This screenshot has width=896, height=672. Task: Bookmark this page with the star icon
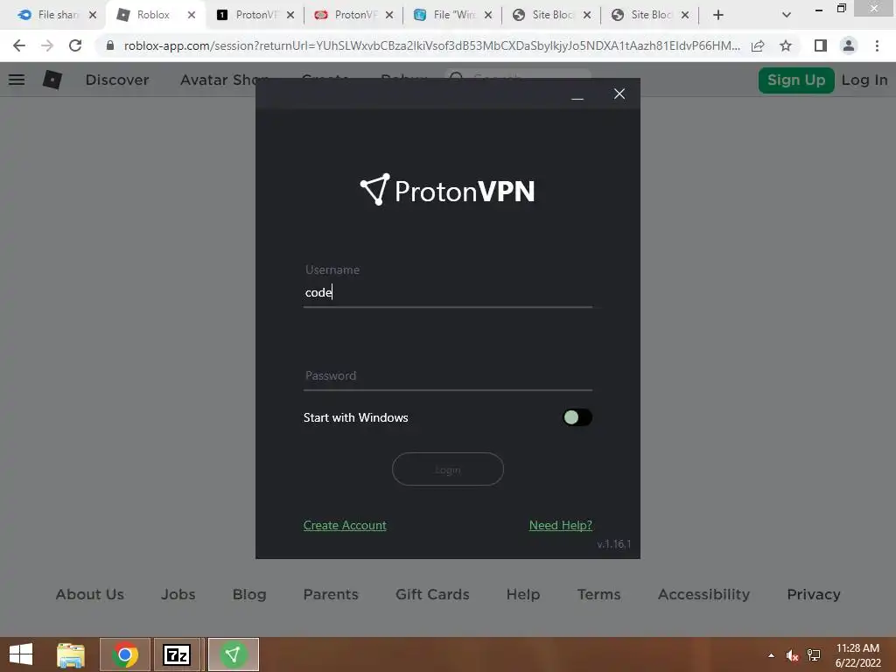[x=786, y=45]
